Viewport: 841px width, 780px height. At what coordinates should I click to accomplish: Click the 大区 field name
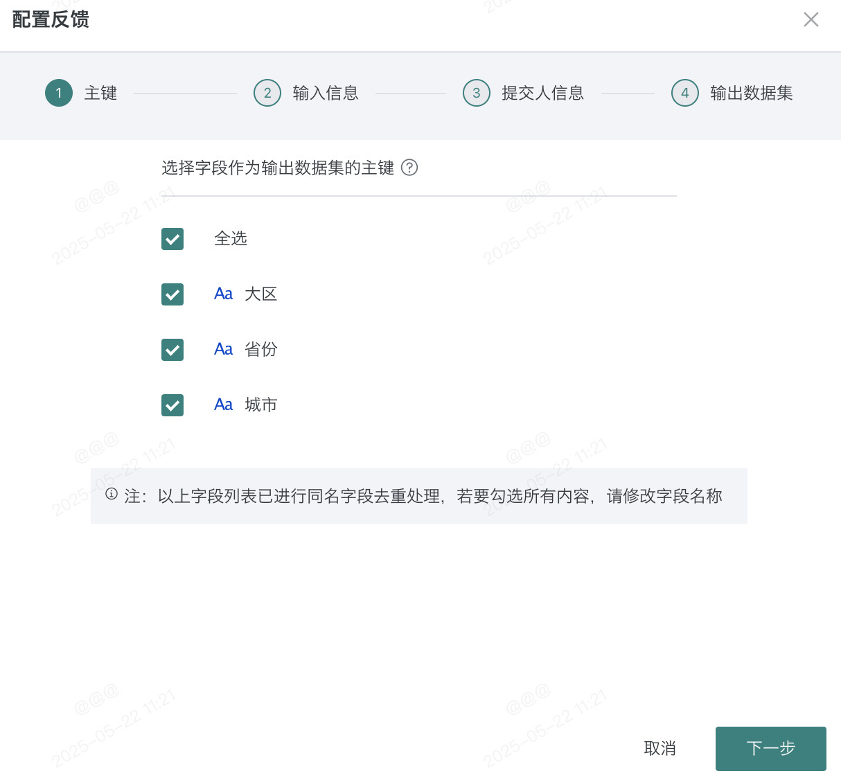coord(261,294)
